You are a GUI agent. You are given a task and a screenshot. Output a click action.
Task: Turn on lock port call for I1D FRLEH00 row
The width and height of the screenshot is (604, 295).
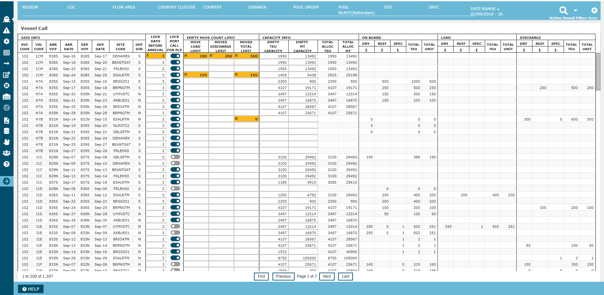click(175, 188)
